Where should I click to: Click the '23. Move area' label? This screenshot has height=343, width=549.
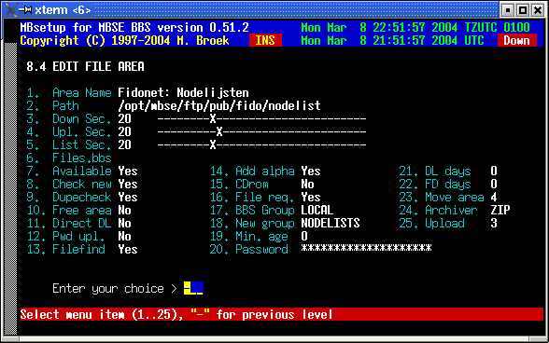[x=442, y=198]
